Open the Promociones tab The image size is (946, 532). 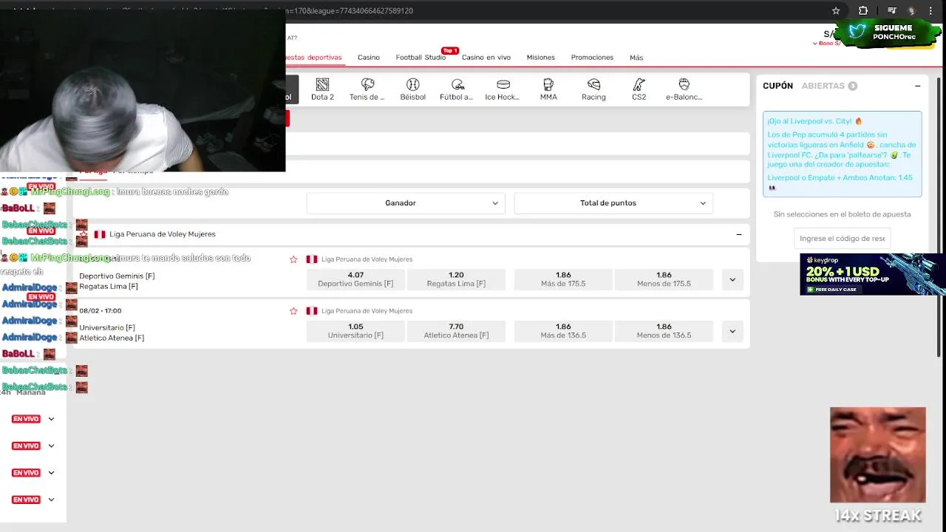(592, 58)
